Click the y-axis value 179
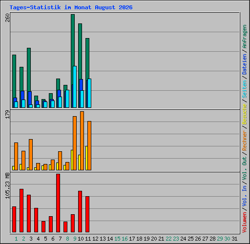 7,114
